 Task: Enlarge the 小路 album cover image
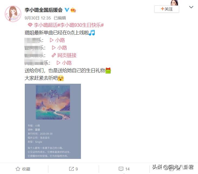tap(53, 121)
